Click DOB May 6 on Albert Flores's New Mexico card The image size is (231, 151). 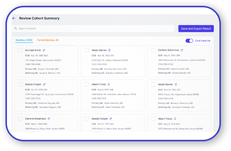pos(103,90)
